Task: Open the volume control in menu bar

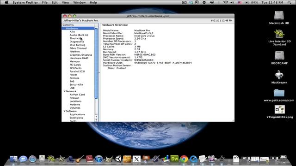Action: 232,2
